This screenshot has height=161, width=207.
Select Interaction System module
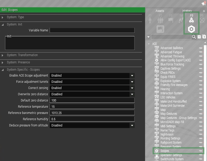[171, 93]
